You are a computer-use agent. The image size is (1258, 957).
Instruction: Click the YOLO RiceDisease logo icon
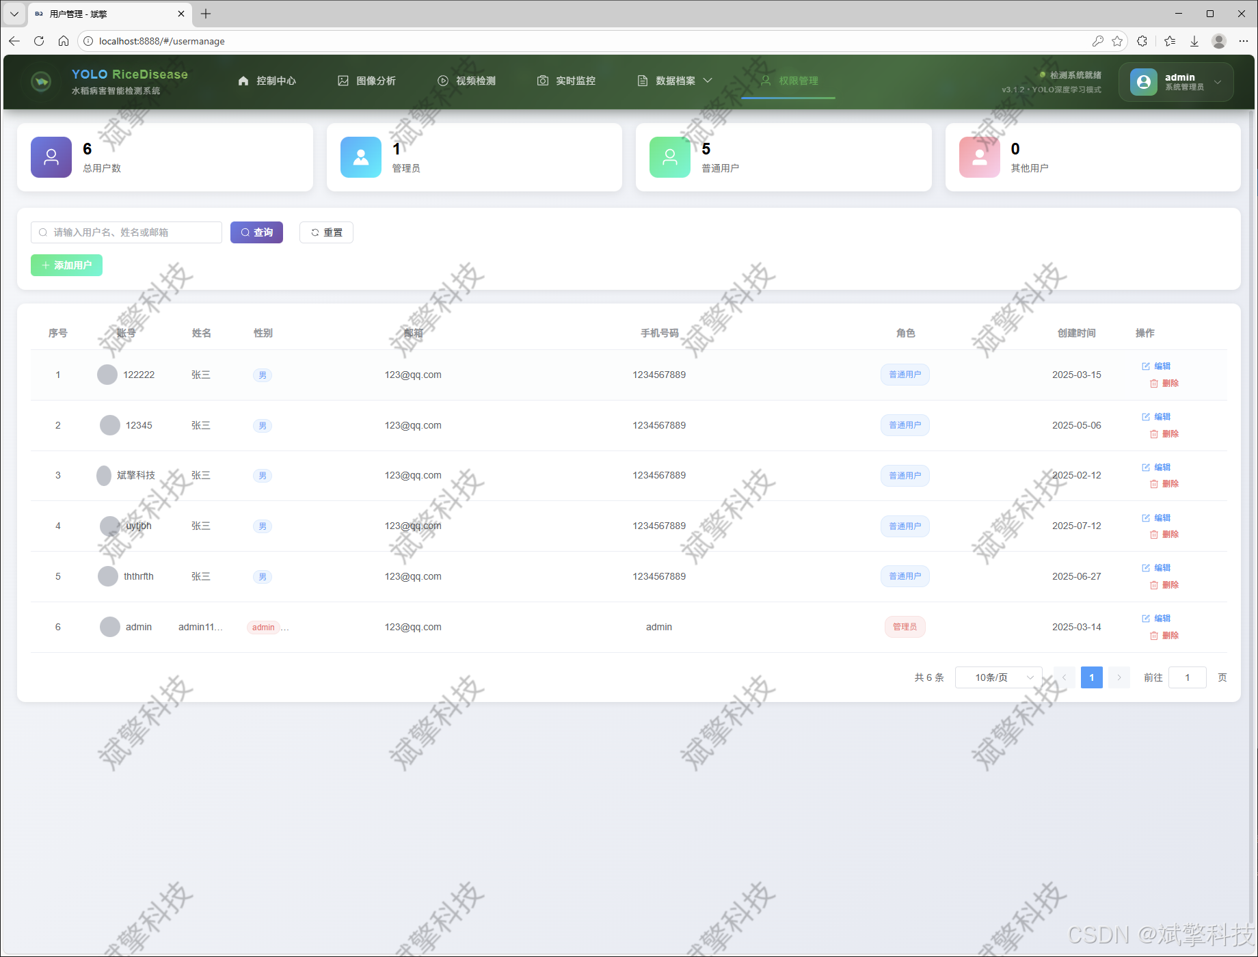[x=41, y=81]
